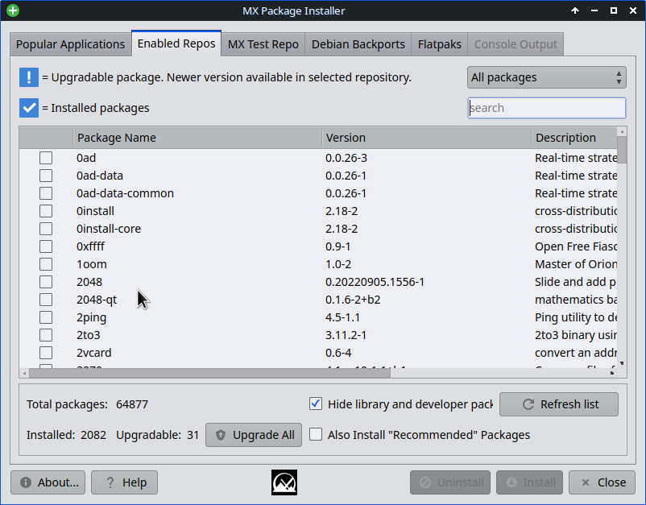Image resolution: width=646 pixels, height=505 pixels.
Task: Sort list by Version column header
Action: (x=426, y=138)
